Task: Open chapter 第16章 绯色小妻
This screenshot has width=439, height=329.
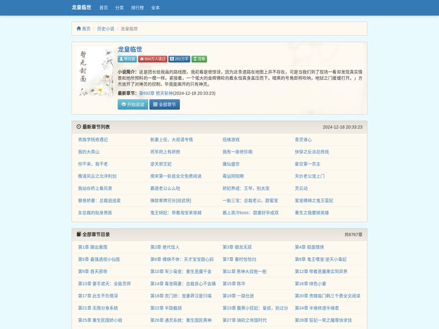Action: click(310, 284)
